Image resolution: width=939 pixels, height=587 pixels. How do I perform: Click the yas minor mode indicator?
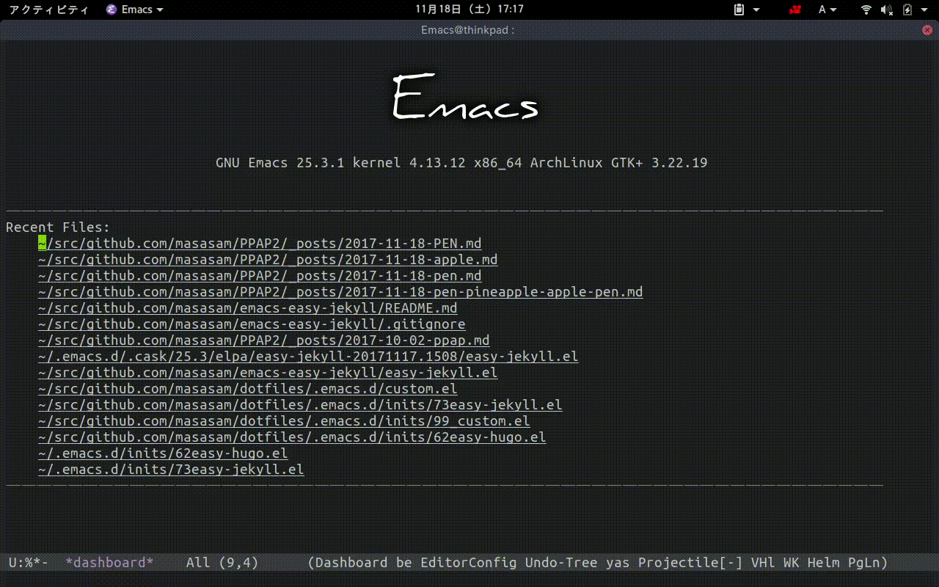[618, 563]
